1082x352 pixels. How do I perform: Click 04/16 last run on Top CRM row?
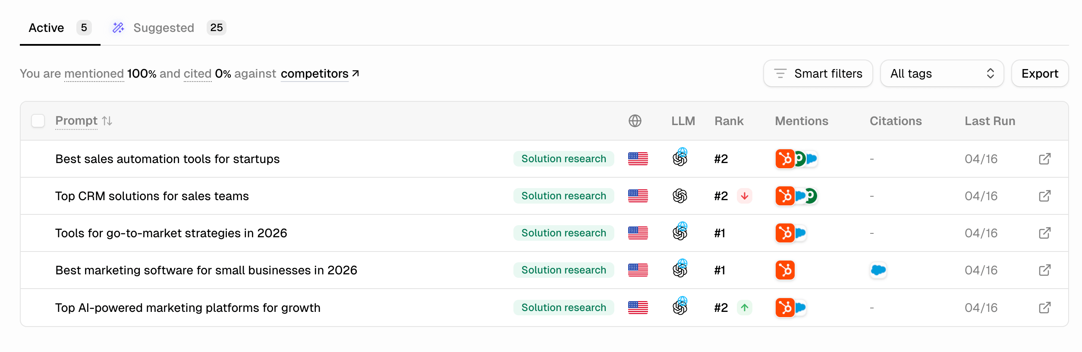(981, 196)
